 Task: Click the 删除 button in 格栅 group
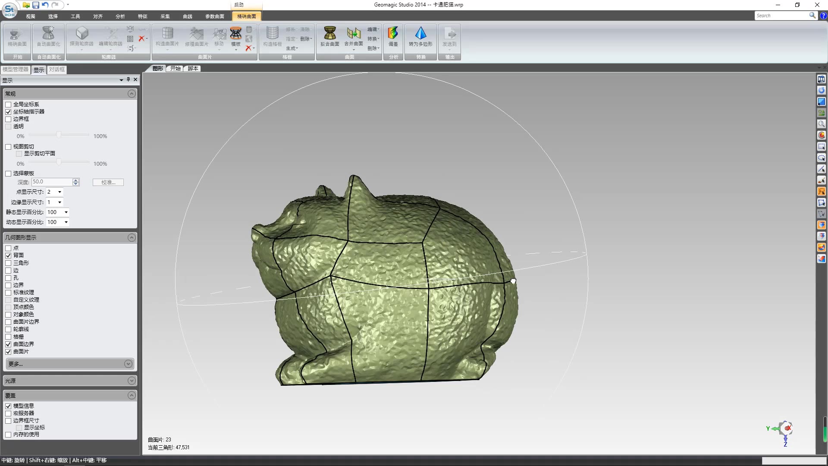(306, 39)
